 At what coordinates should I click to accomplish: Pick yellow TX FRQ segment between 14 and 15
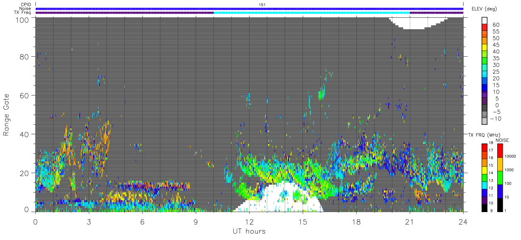(x=484, y=170)
